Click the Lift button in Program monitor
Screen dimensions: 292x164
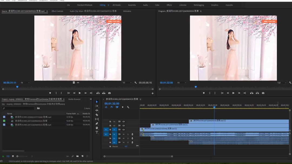pyautogui.click(x=252, y=93)
